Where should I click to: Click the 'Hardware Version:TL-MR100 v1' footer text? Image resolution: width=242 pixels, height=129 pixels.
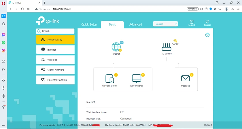click(125, 125)
